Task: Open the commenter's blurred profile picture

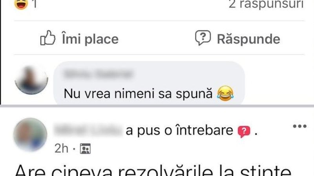Action: click(31, 79)
